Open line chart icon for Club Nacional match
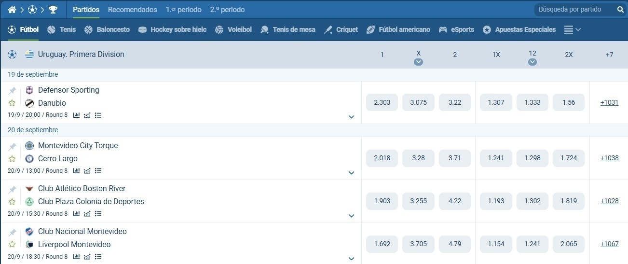628x264 pixels. point(87,257)
